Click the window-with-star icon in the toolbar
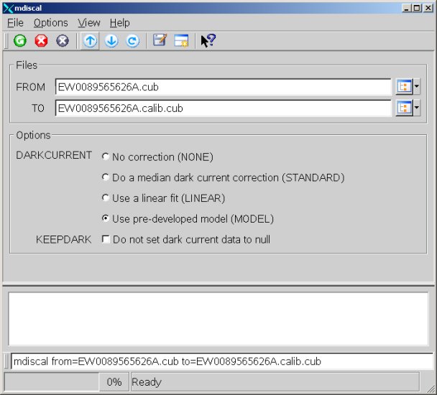Image resolution: width=437 pixels, height=395 pixels. 181,41
